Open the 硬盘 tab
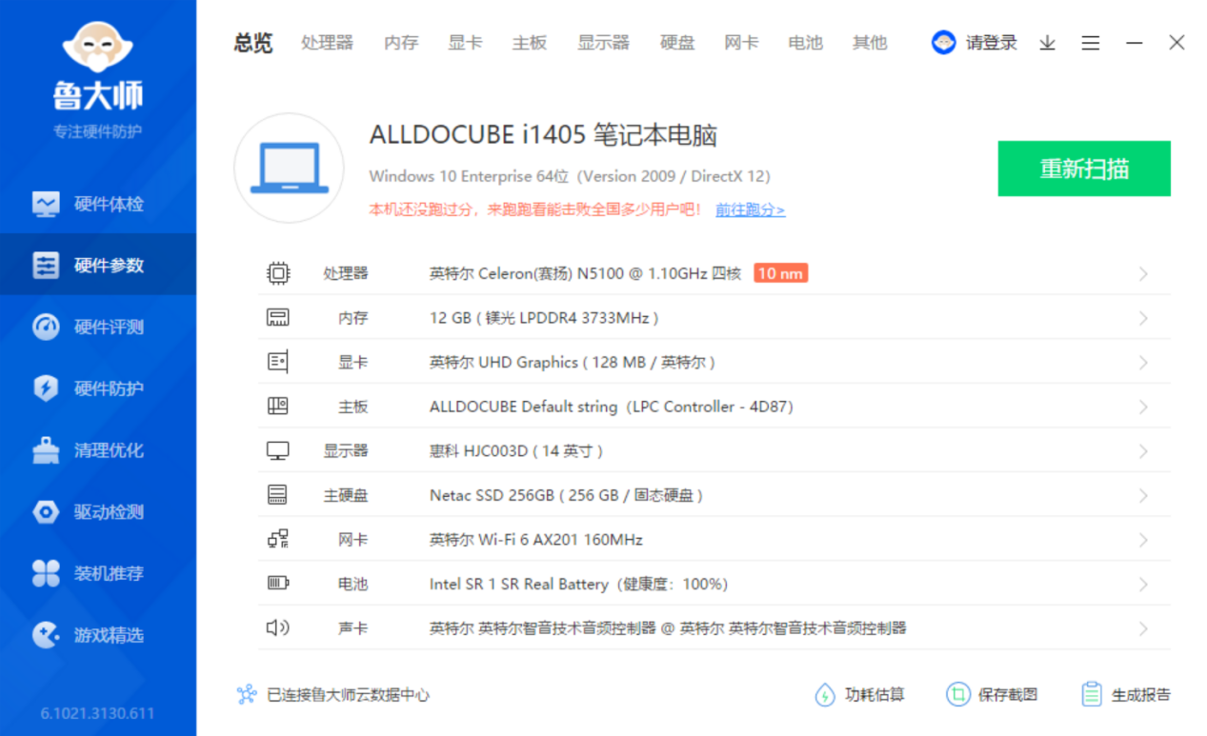 click(676, 43)
